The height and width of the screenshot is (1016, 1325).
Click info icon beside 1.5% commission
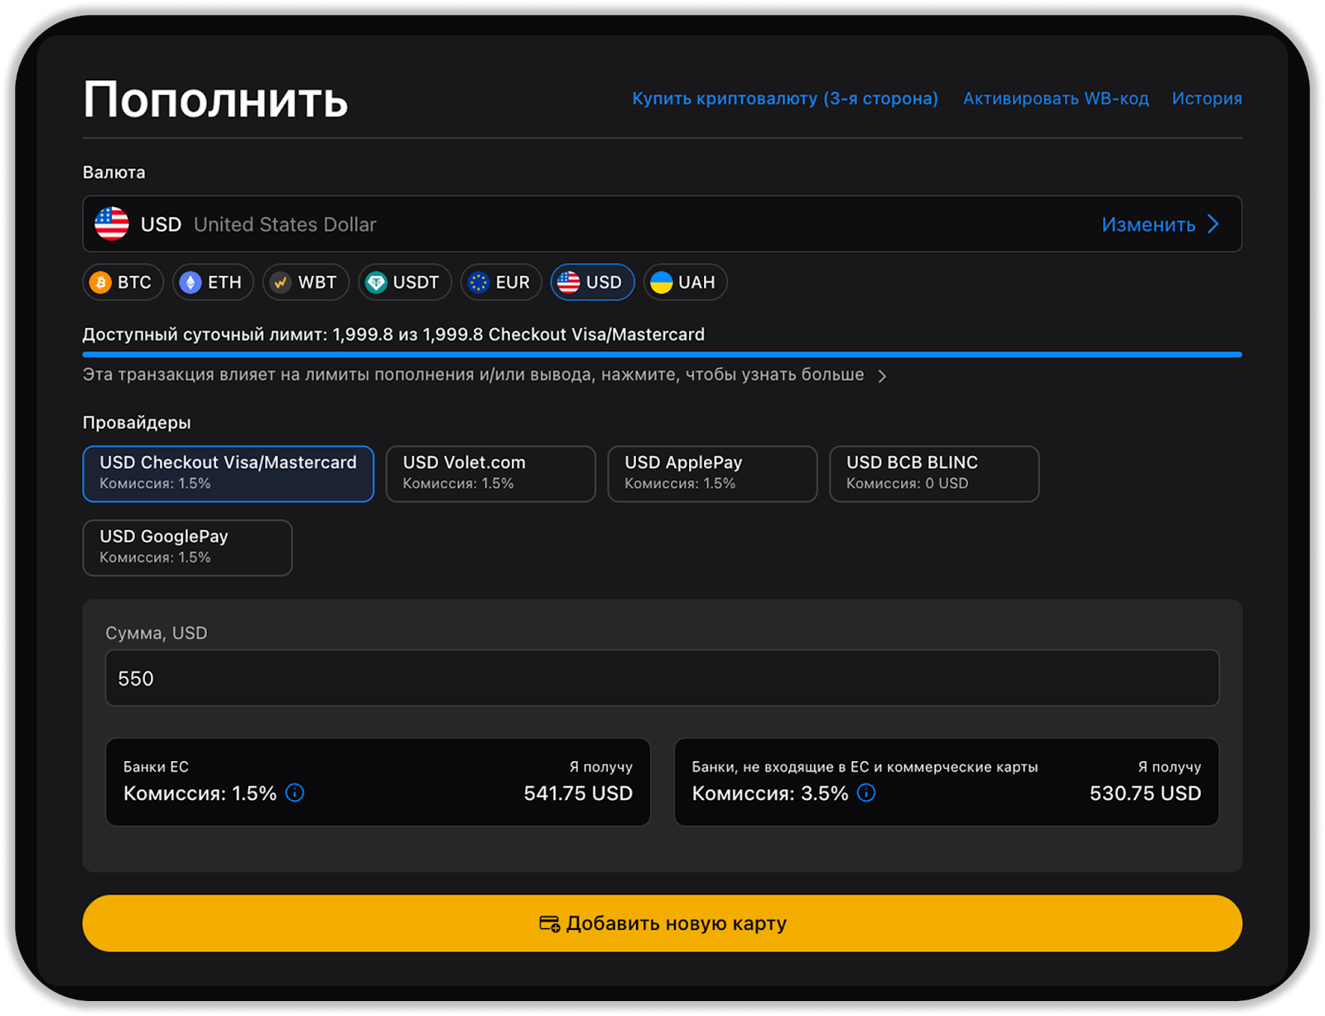point(295,793)
